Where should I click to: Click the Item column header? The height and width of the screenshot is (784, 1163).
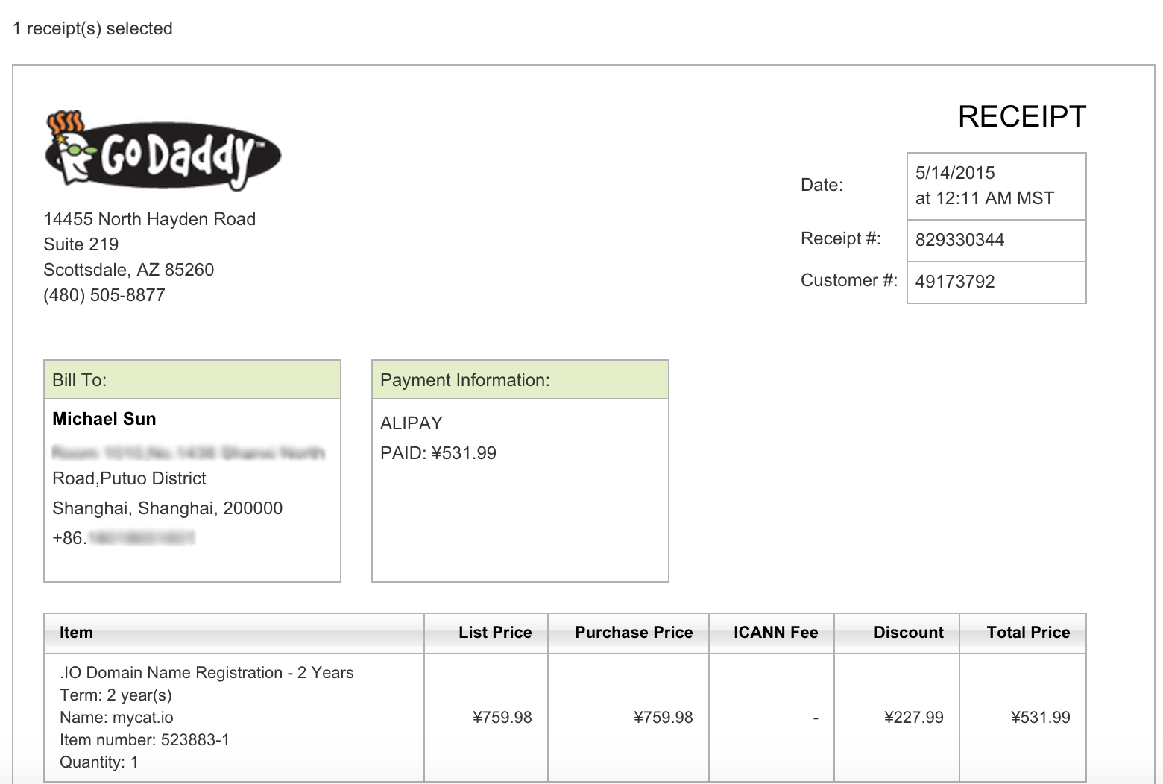coord(76,633)
